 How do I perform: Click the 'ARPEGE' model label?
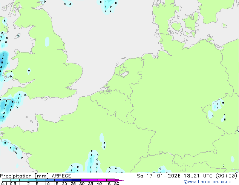(x=61, y=176)
